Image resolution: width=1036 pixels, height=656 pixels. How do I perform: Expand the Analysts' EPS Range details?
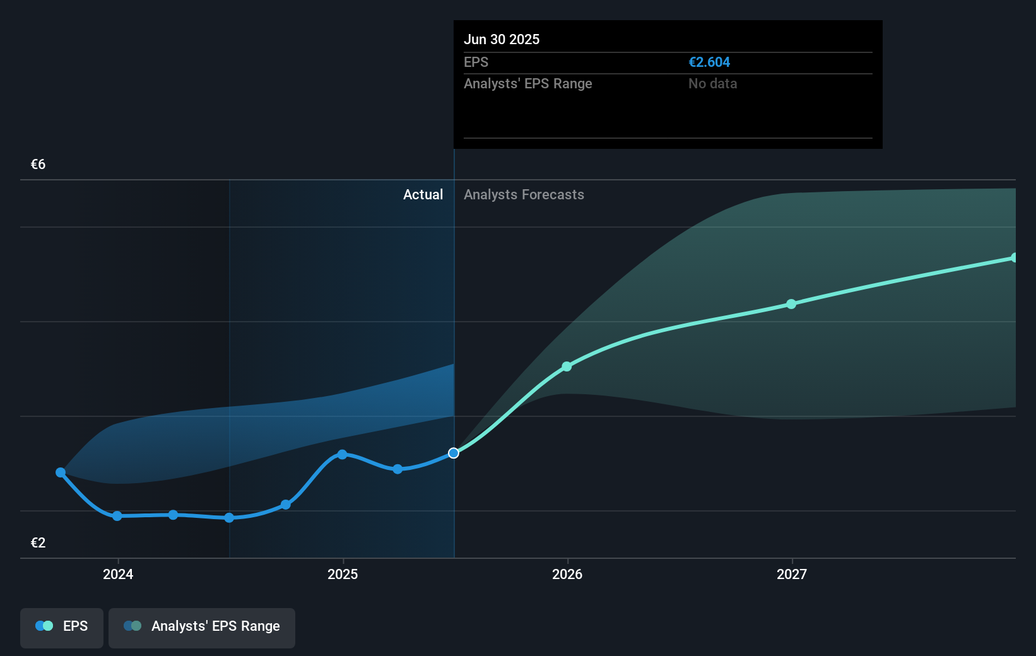(x=528, y=83)
